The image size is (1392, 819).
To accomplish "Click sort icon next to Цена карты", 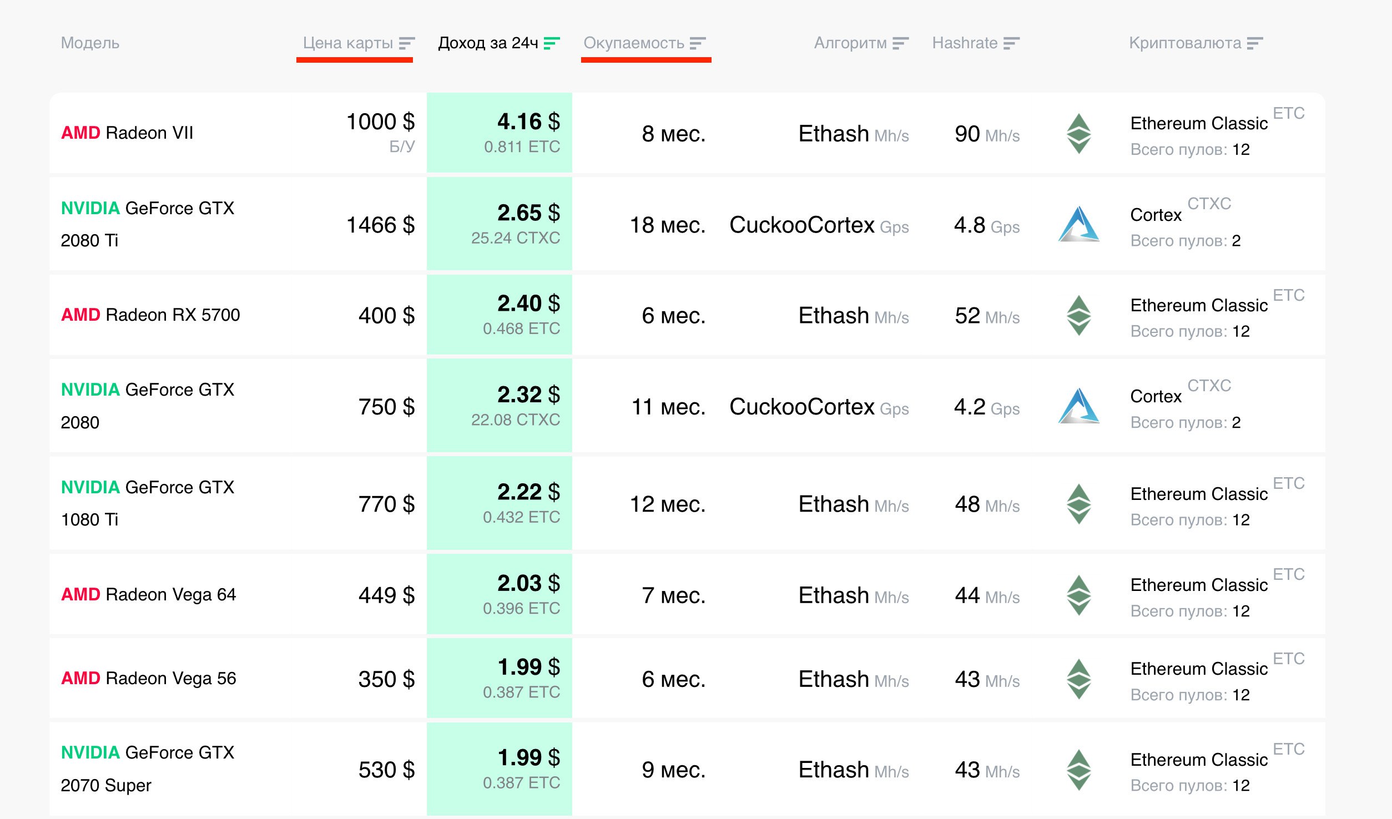I will point(407,43).
